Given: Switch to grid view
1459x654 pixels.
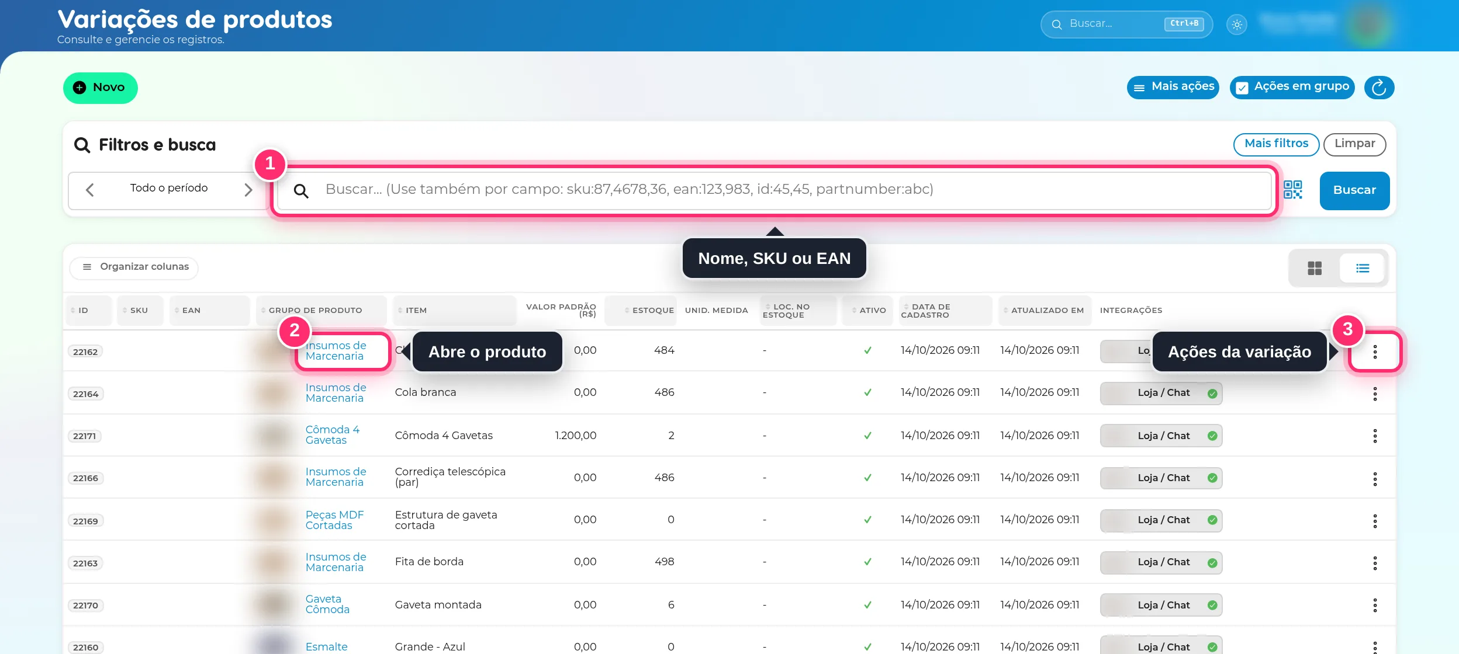Looking at the screenshot, I should tap(1315, 269).
